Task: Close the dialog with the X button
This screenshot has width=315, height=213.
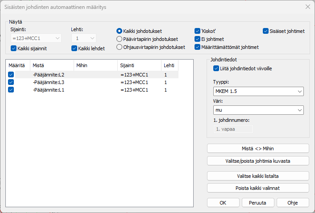Action: (307, 7)
